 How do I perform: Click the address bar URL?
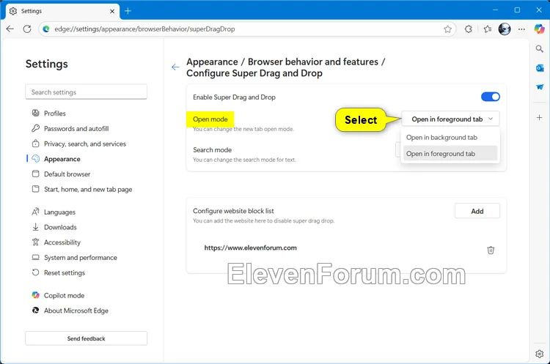[x=144, y=29]
